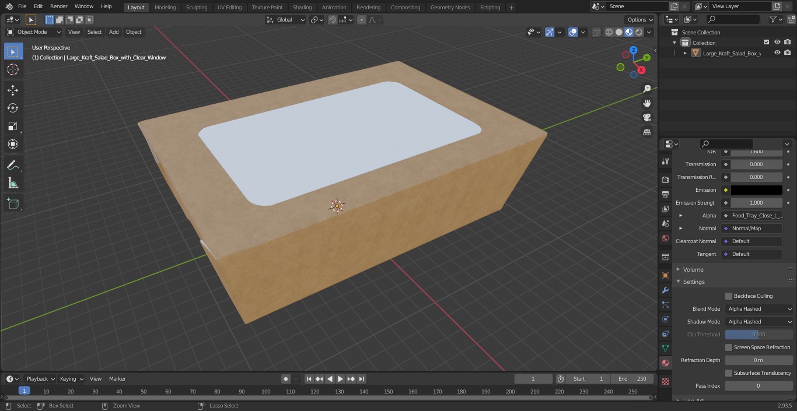This screenshot has width=797, height=411.
Task: Open Output properties tab icon
Action: coord(665,194)
